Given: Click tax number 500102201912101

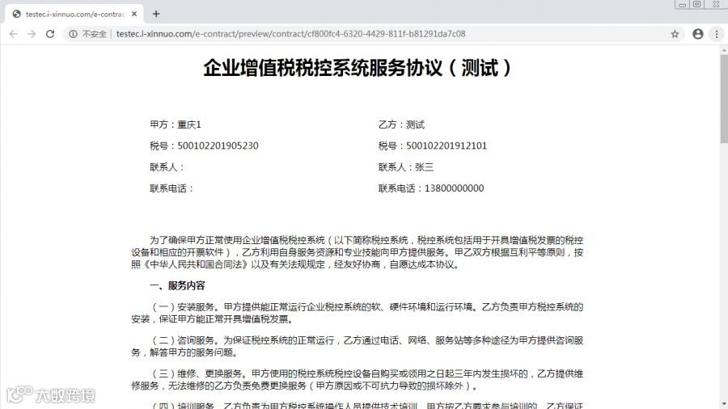Looking at the screenshot, I should (x=447, y=145).
